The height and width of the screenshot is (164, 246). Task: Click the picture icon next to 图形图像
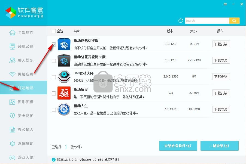click(x=12, y=102)
